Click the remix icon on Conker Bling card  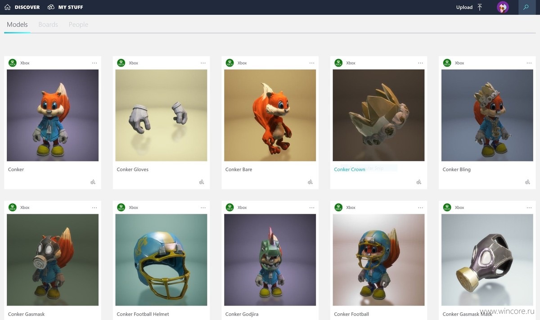(x=527, y=182)
